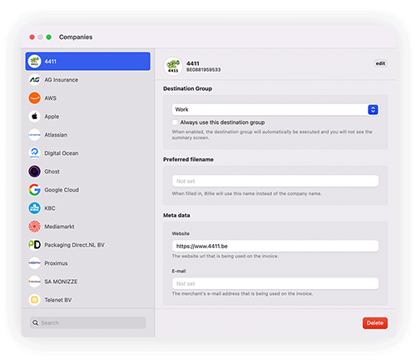
Task: Click the Preferred filename input field
Action: tap(275, 181)
